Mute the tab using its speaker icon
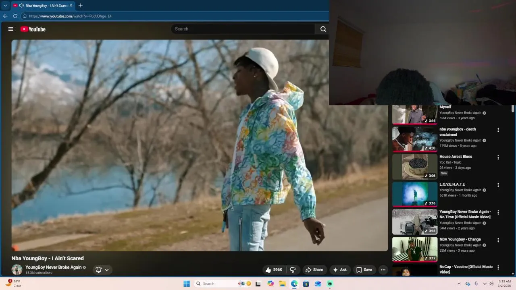The image size is (516, 290). (x=21, y=5)
